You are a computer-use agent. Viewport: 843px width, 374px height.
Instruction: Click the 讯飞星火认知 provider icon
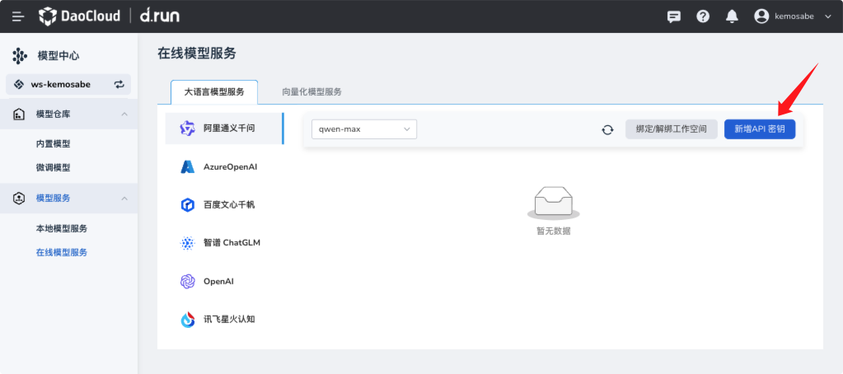[x=188, y=320]
